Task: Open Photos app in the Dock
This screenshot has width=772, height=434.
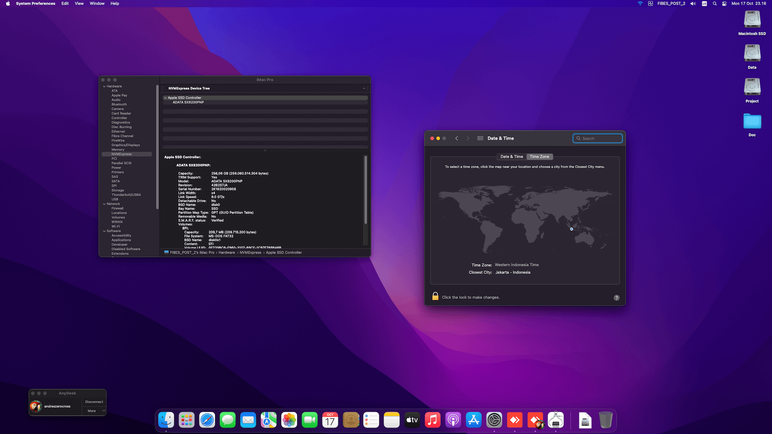Action: [x=289, y=420]
